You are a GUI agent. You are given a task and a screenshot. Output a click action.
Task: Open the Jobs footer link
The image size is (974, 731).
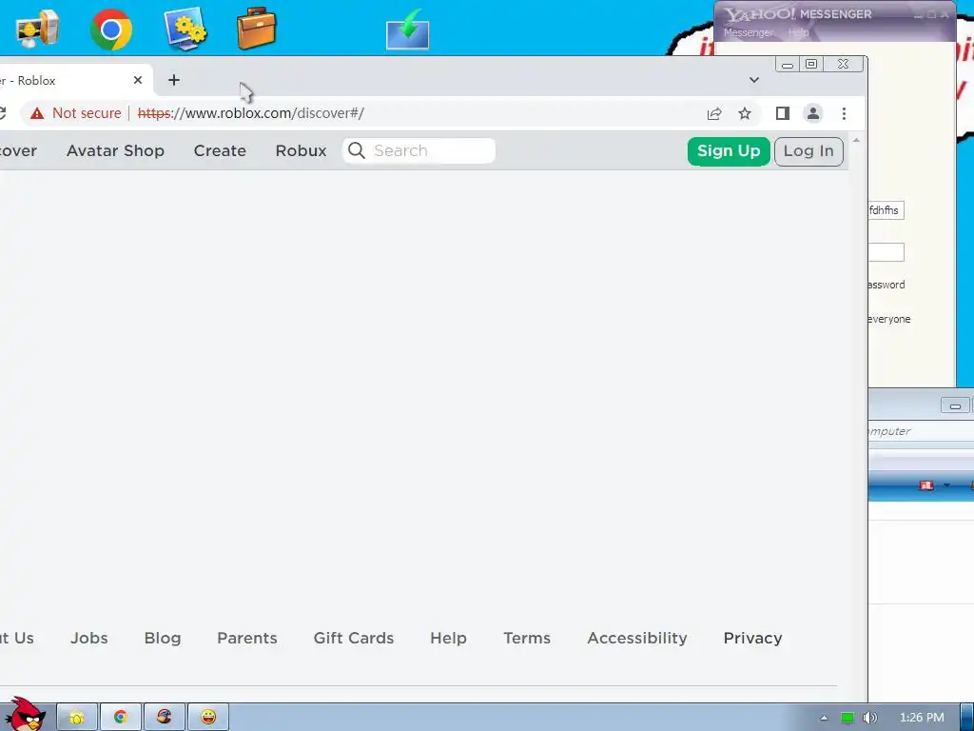pos(89,639)
